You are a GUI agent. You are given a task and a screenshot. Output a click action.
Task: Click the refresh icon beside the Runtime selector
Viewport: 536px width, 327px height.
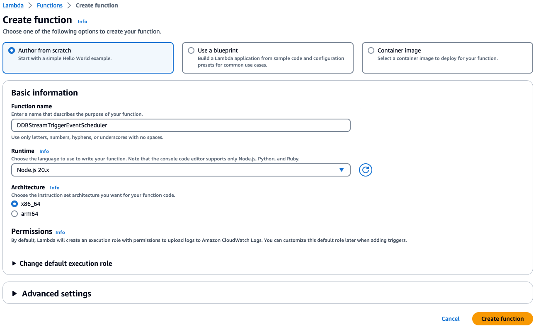coord(365,169)
